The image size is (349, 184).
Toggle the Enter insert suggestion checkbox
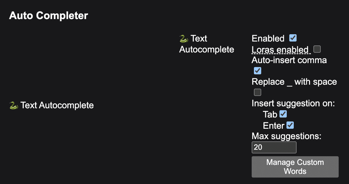[x=290, y=125]
